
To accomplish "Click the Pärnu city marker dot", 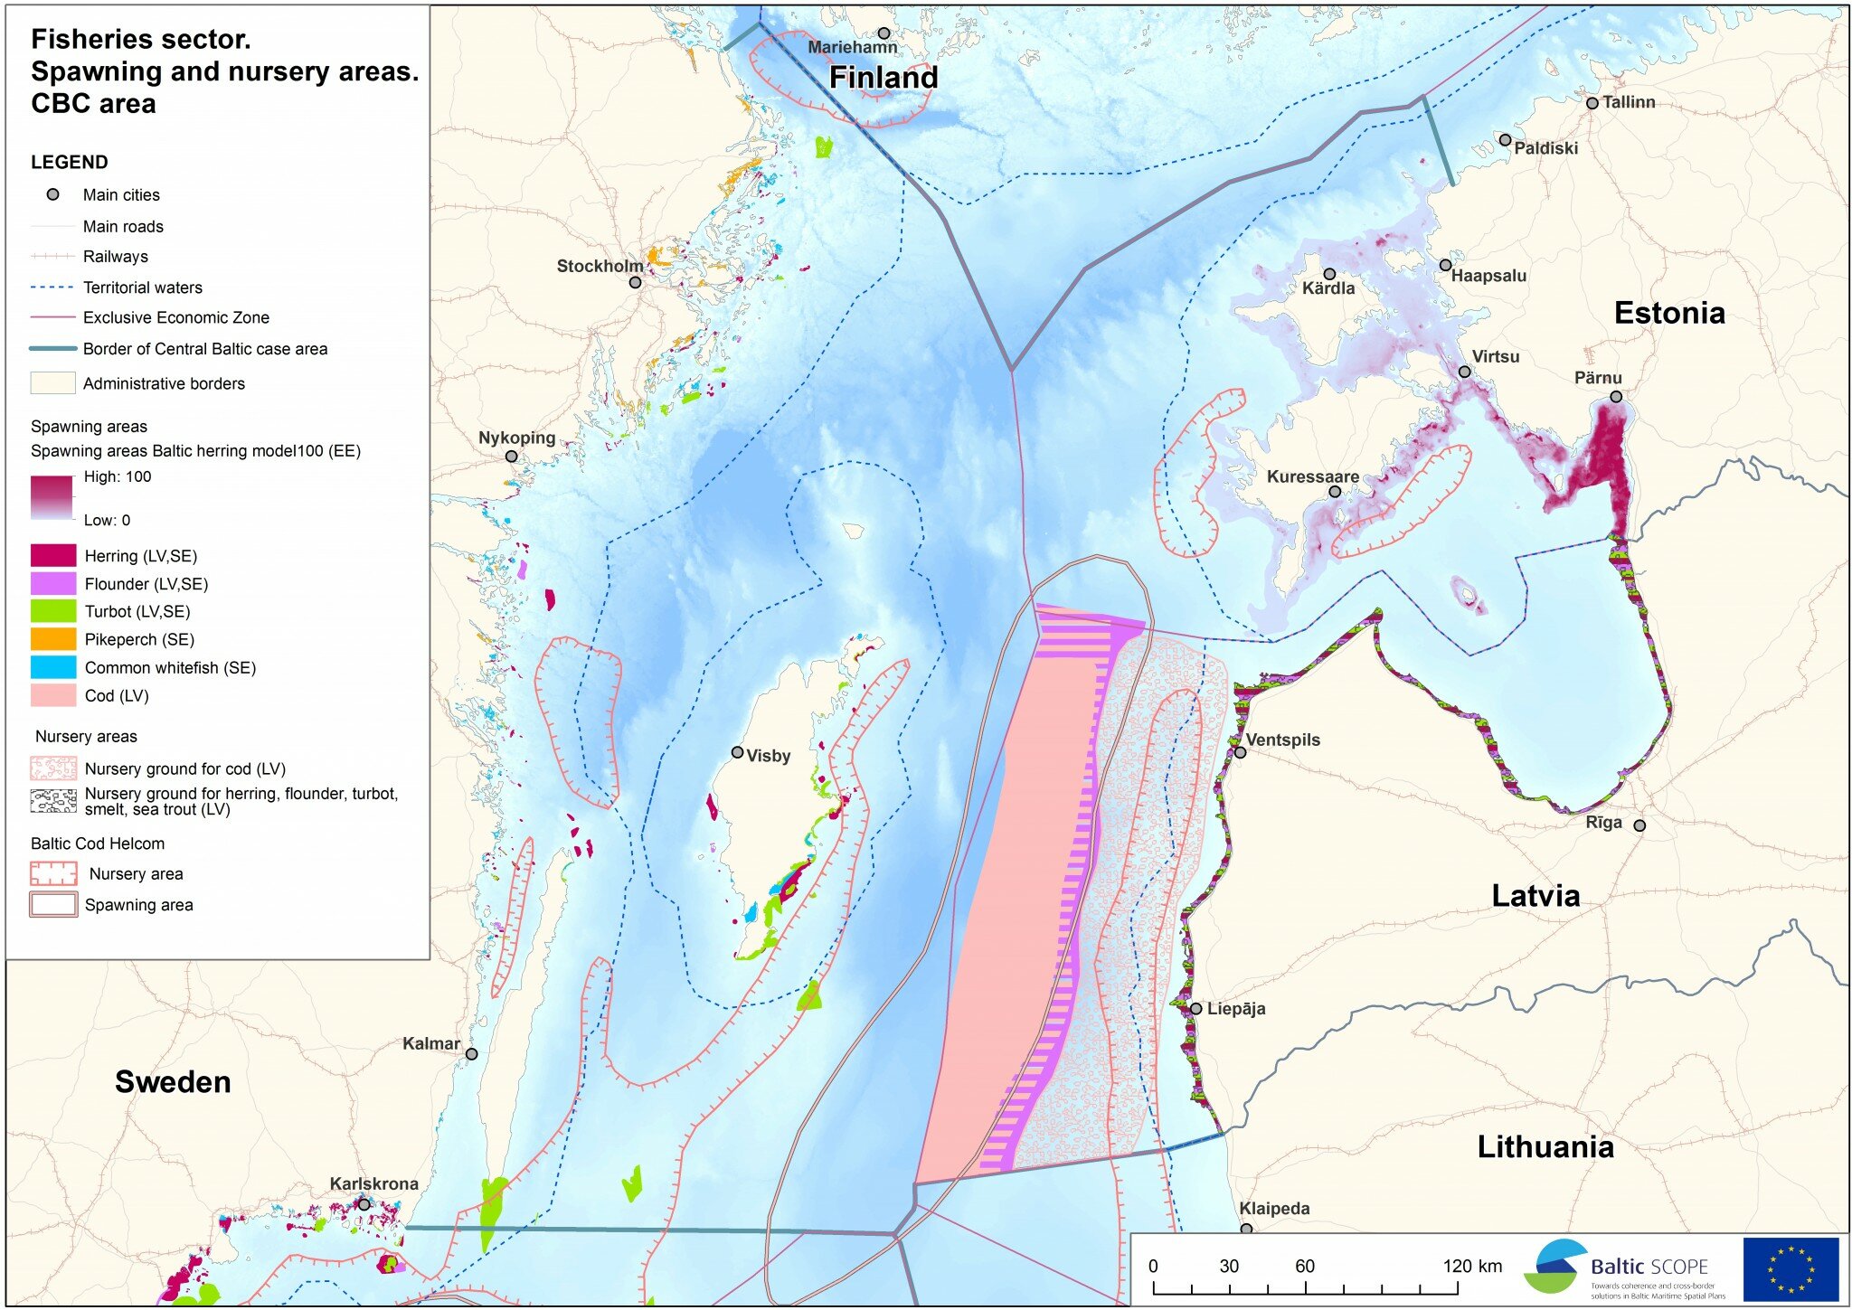I will (1616, 396).
